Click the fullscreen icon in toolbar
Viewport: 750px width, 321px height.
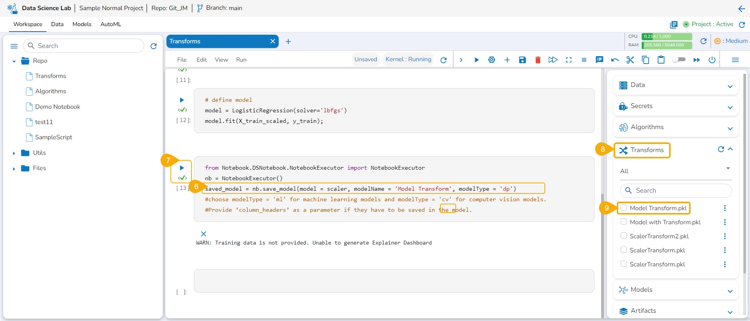click(569, 60)
